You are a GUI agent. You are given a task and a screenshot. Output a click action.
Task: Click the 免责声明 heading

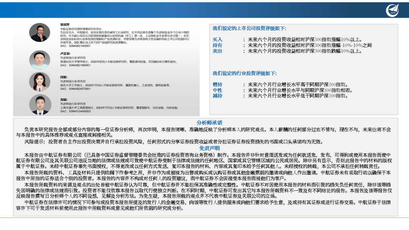click(209, 148)
